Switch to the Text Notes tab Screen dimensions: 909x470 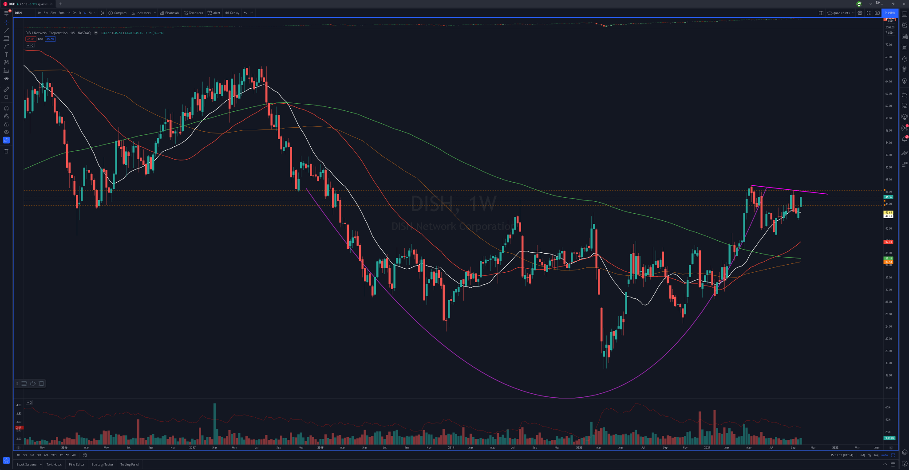(x=54, y=465)
